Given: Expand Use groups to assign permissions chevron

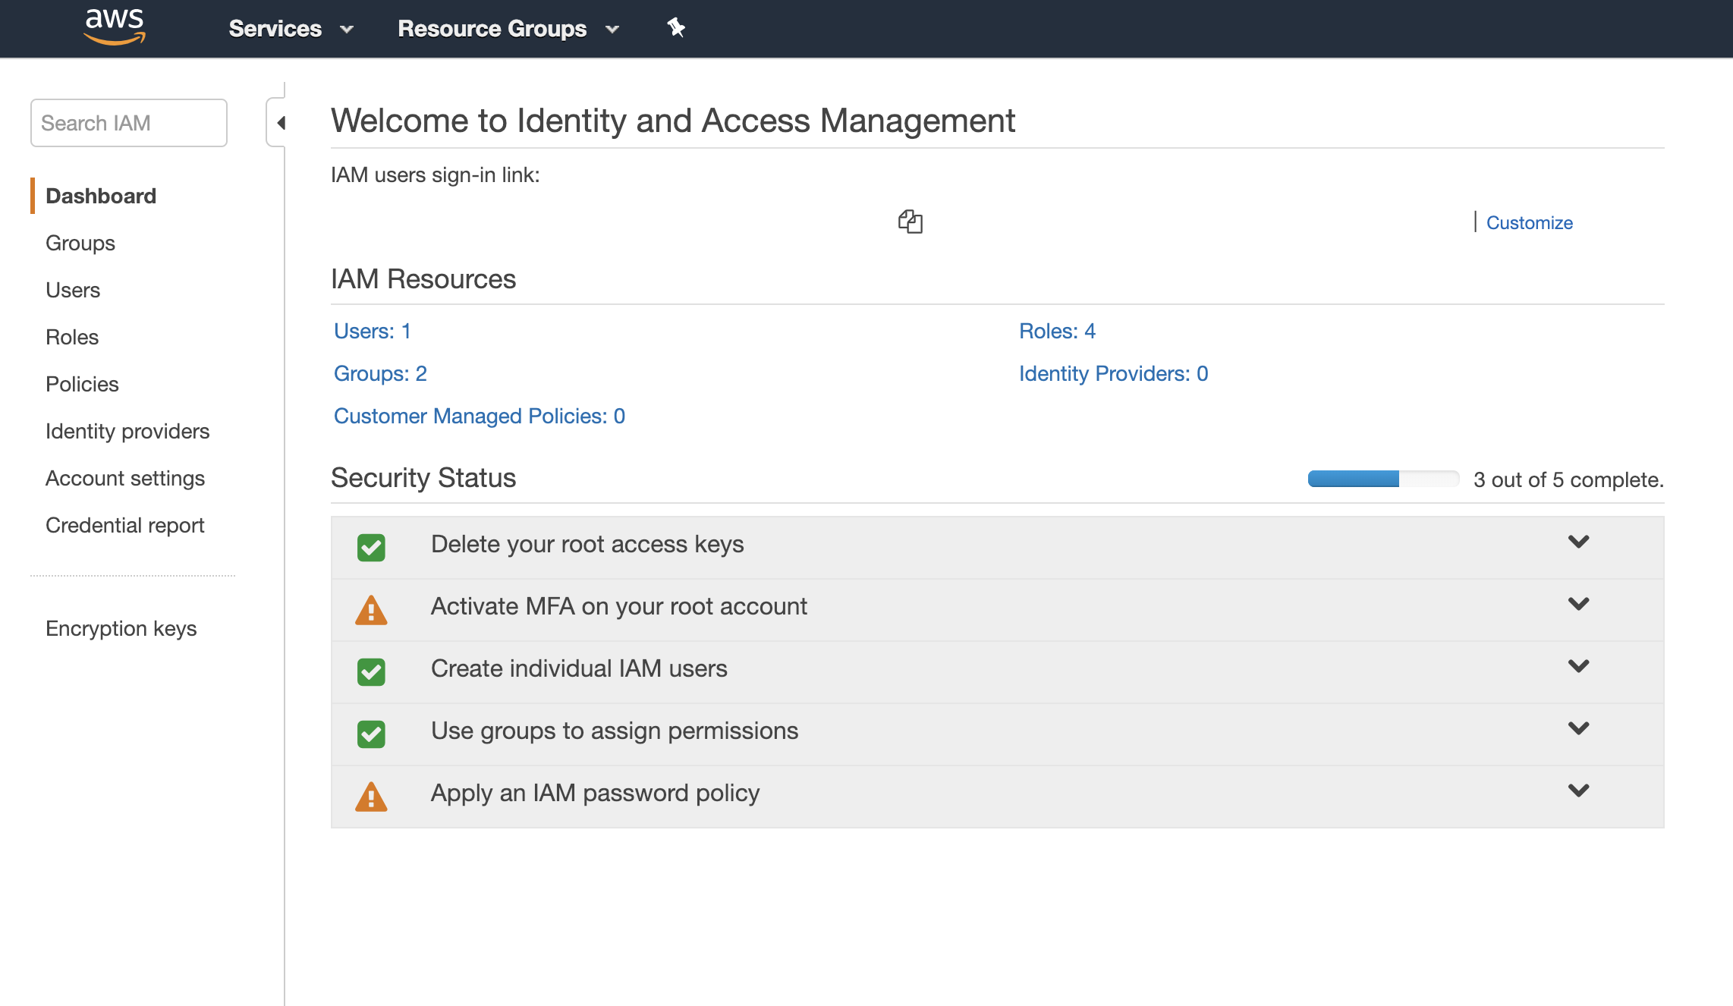Looking at the screenshot, I should click(x=1578, y=728).
